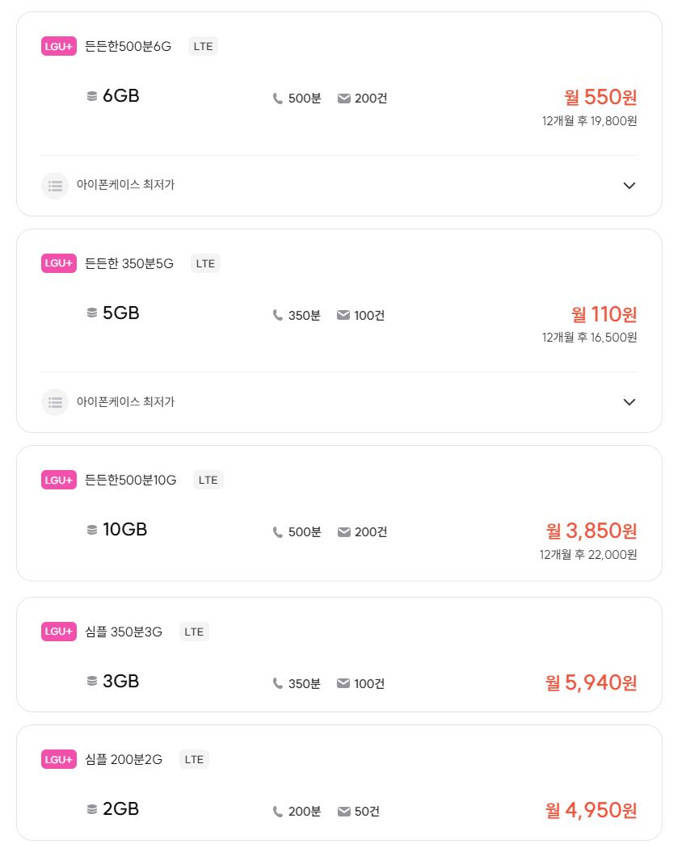This screenshot has height=848, width=690.
Task: Open 든든한500분6G plan title
Action: (x=128, y=46)
